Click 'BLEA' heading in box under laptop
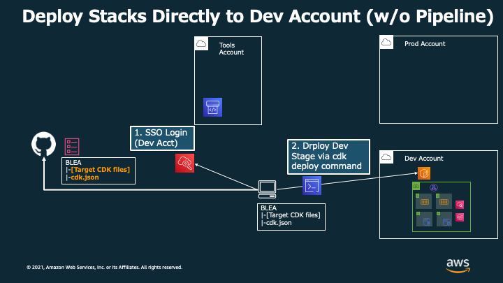 269,208
